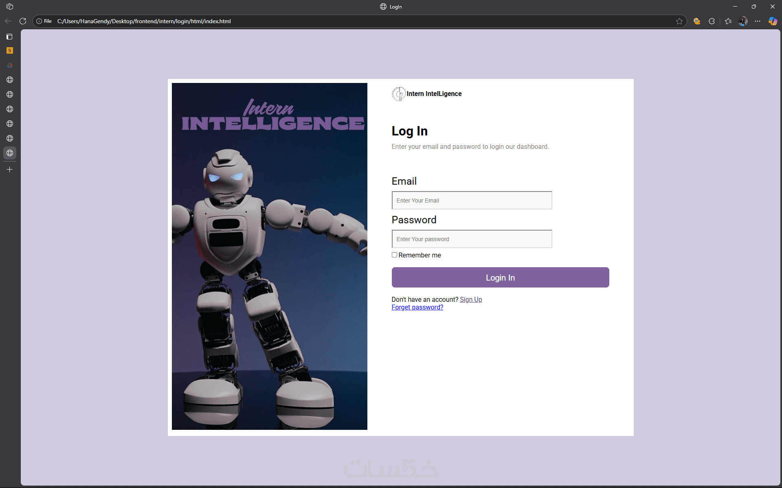Open the favorites list icon
The width and height of the screenshot is (782, 488).
[728, 21]
